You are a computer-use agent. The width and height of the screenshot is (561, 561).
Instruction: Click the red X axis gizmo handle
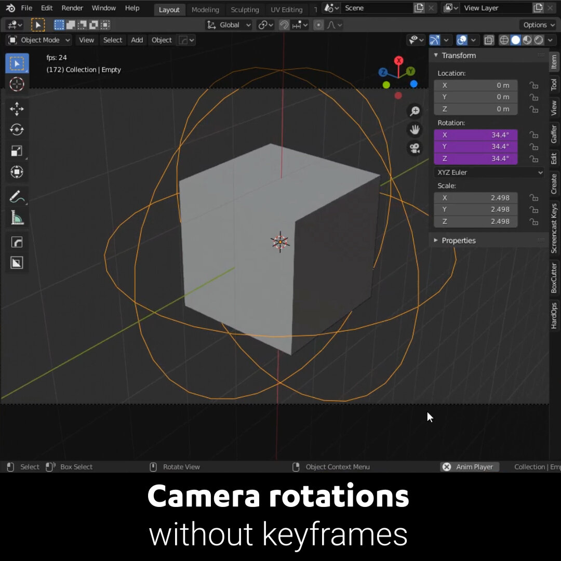pyautogui.click(x=398, y=60)
